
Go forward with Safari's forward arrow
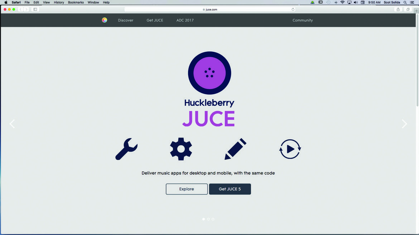click(x=27, y=9)
